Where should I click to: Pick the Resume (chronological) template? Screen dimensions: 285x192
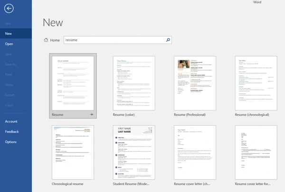[256, 82]
